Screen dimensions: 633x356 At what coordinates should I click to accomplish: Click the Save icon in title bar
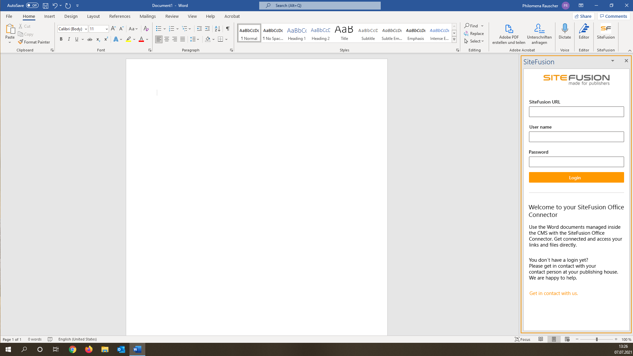pyautogui.click(x=46, y=6)
